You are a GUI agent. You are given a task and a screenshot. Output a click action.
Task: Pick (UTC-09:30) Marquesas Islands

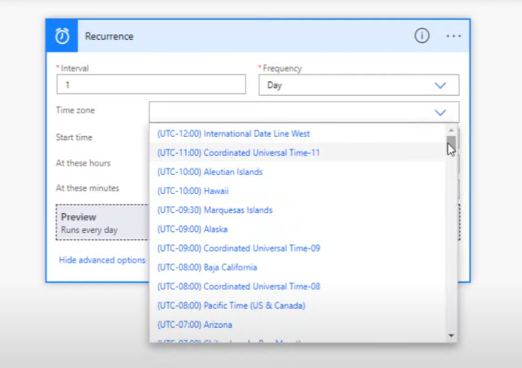tap(297, 210)
